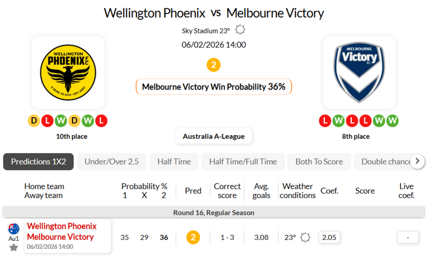Screen dimensions: 430x256
Task: Click the Australia A-League button
Action: (214, 136)
